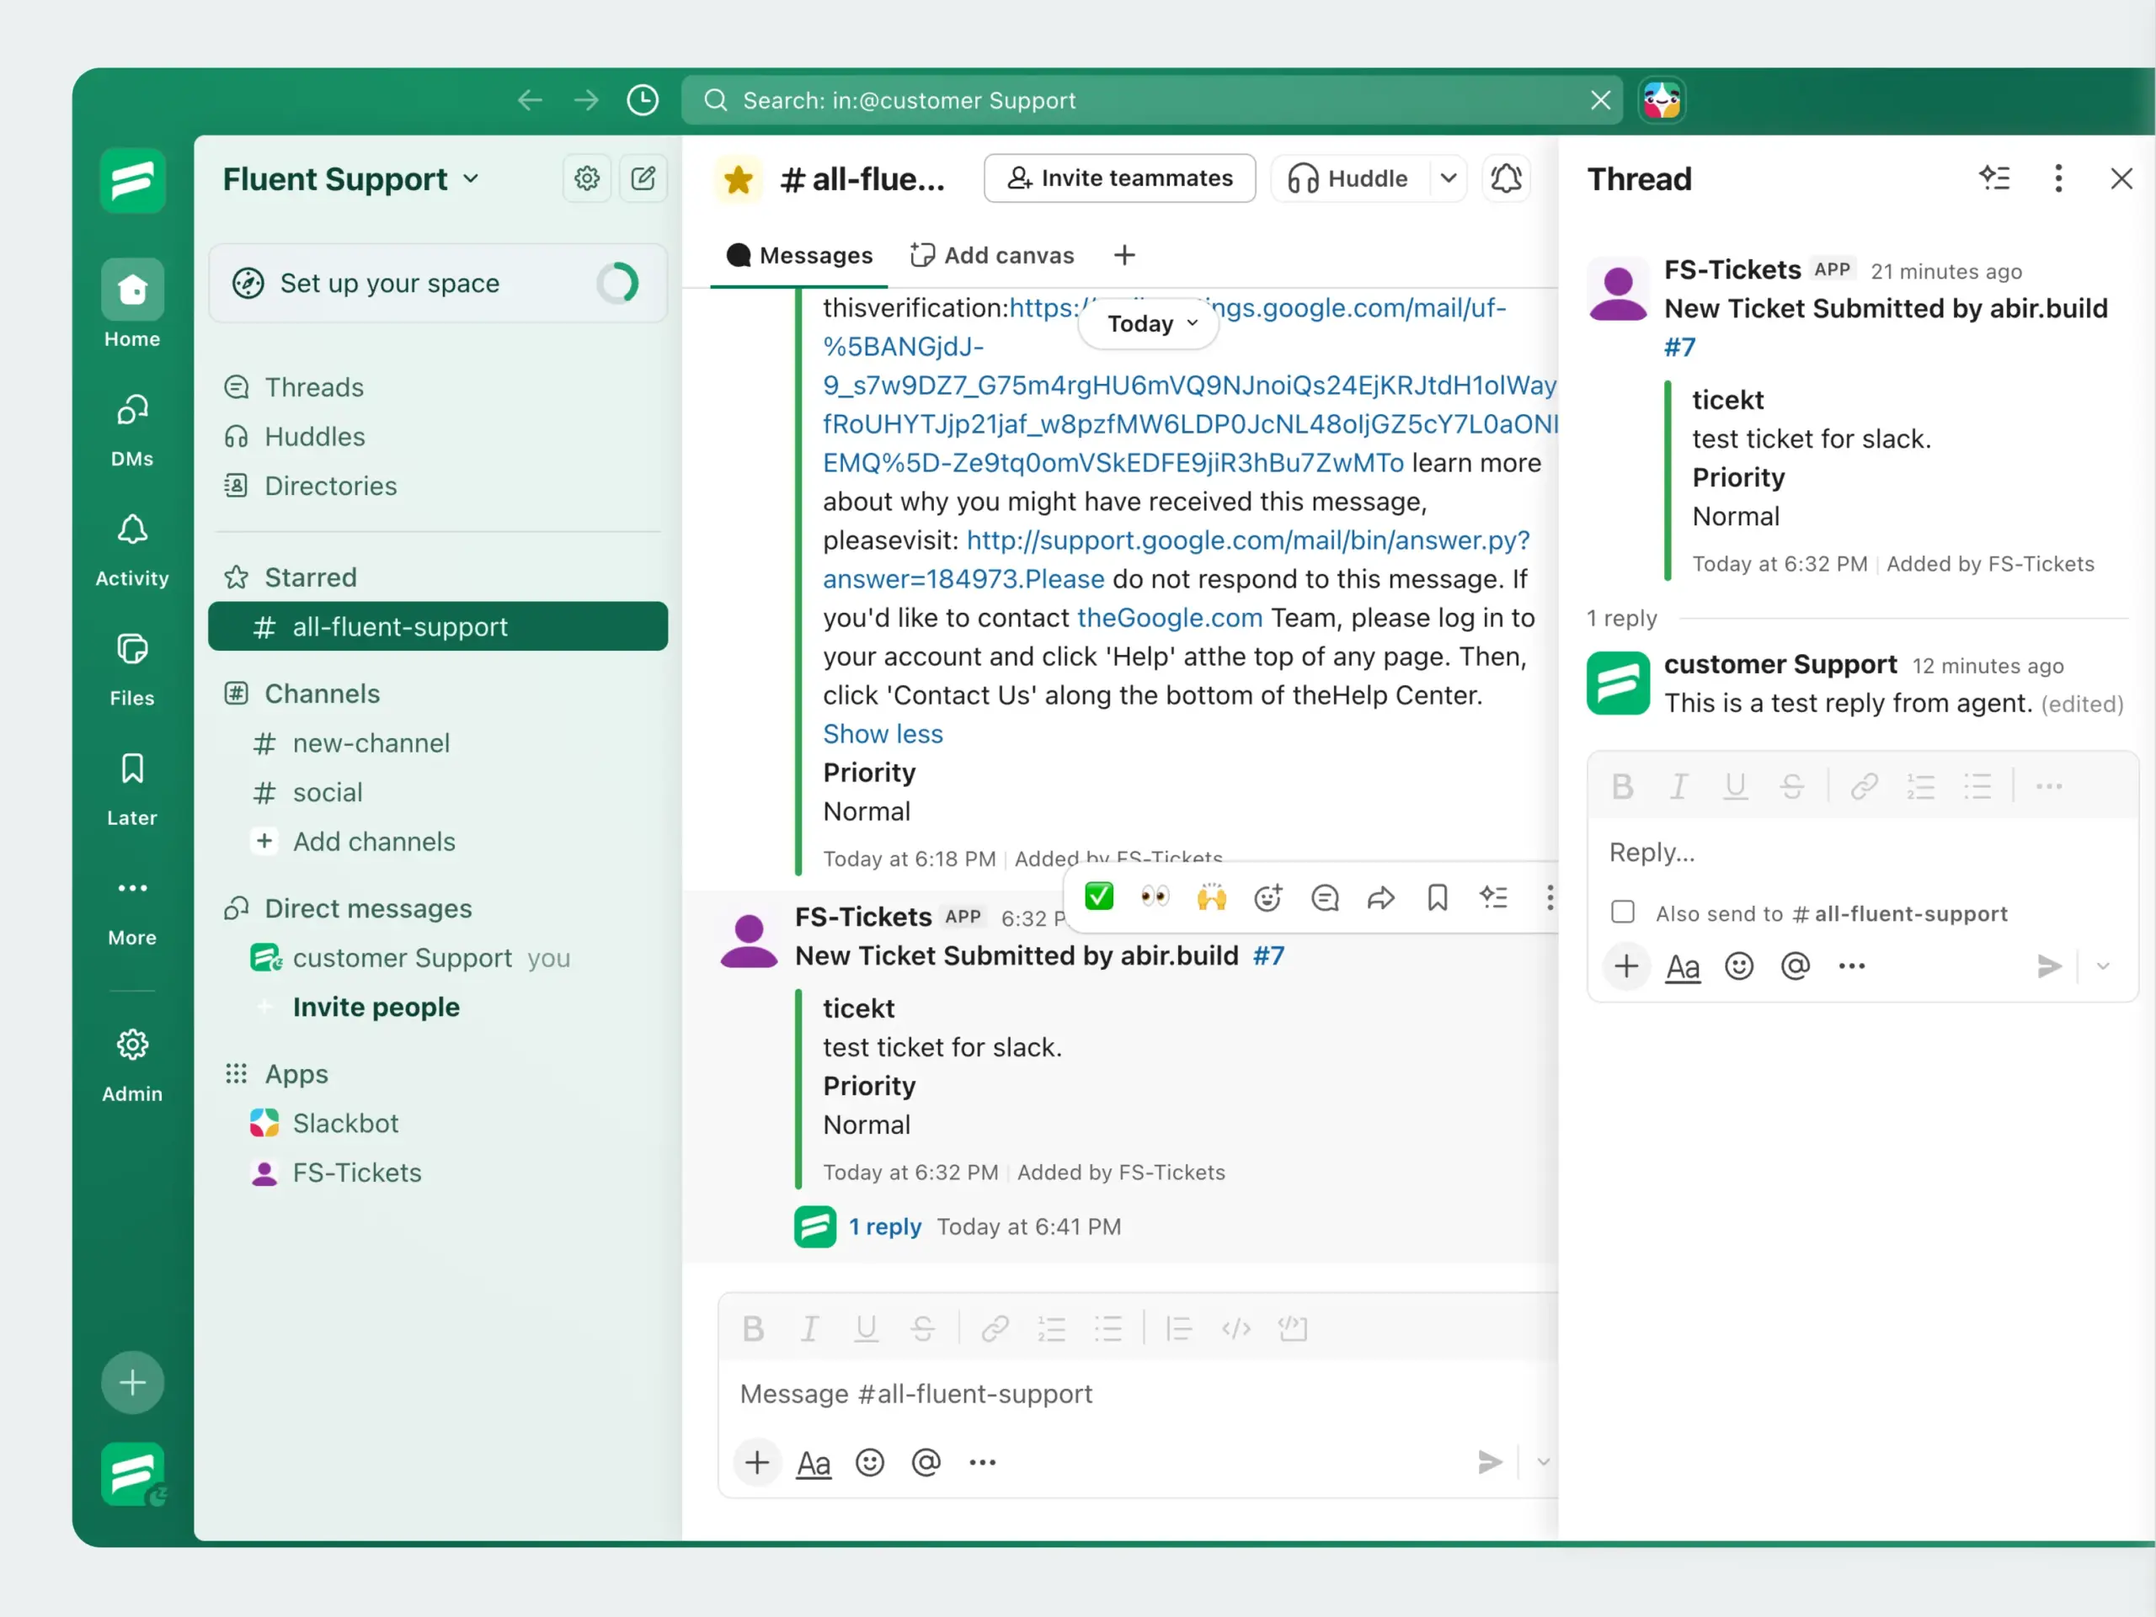
Task: Open thread send options chevron
Action: (x=2102, y=966)
